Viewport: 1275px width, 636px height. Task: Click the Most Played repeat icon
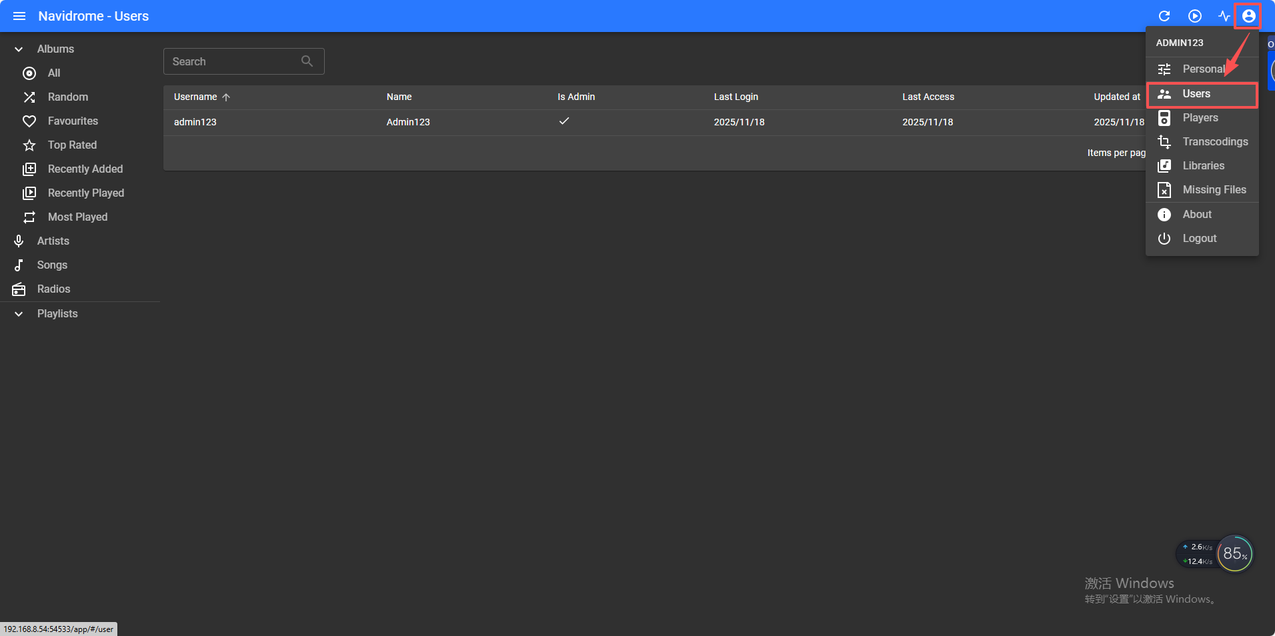29,217
